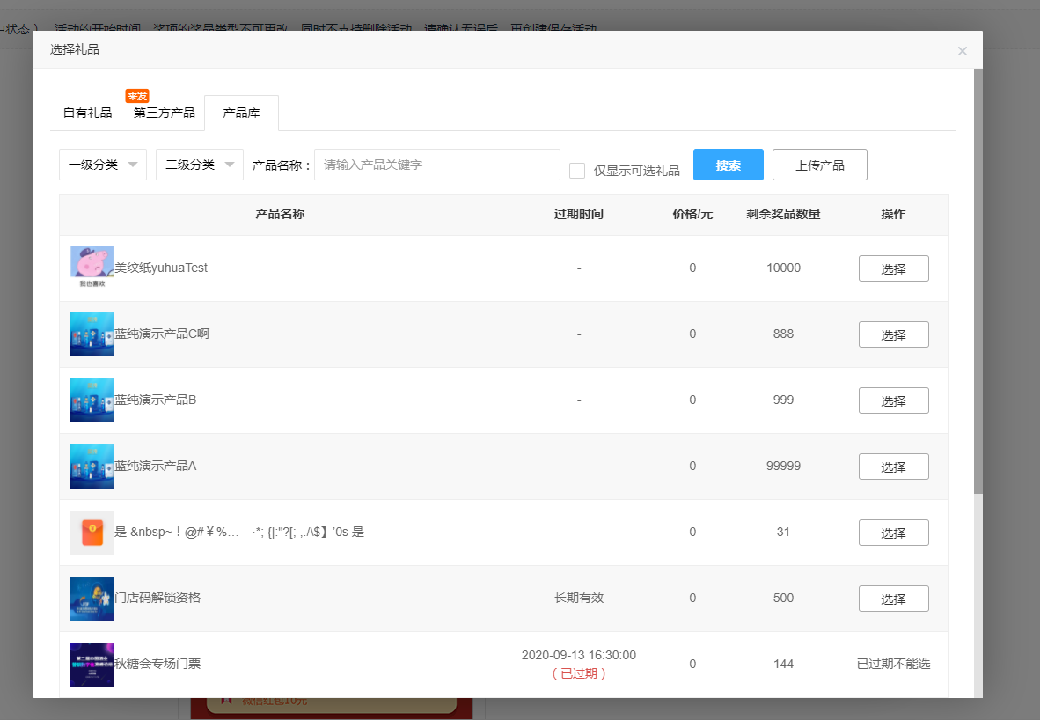Switch to the 自有礼品 tab
The height and width of the screenshot is (720, 1040).
point(88,113)
